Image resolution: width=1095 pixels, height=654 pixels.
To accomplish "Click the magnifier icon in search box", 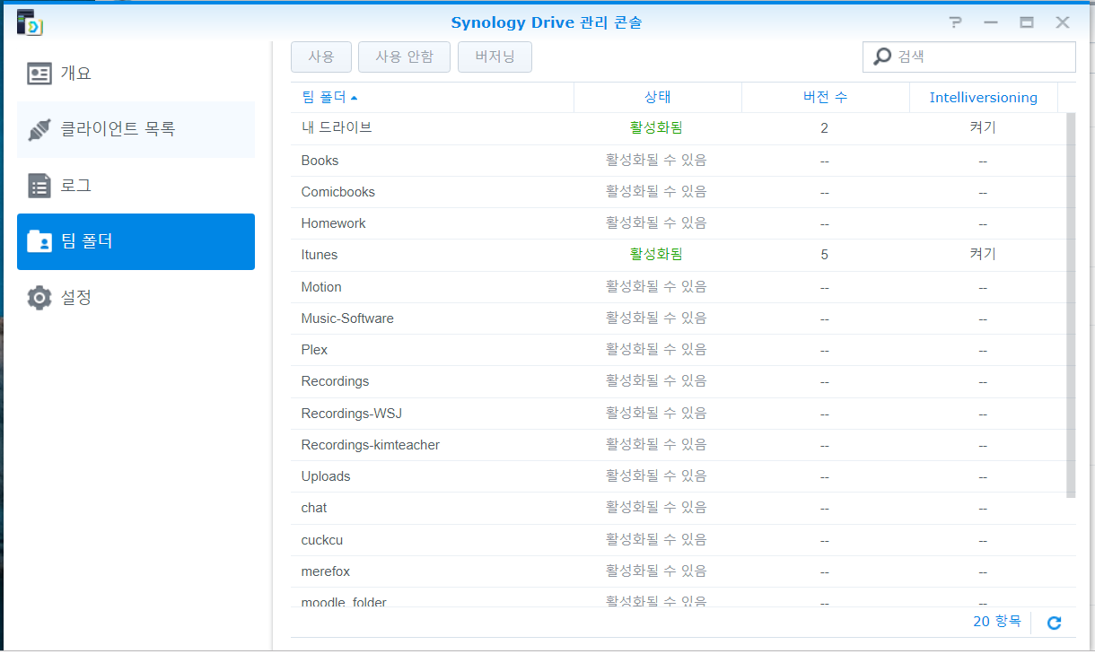I will [x=882, y=57].
